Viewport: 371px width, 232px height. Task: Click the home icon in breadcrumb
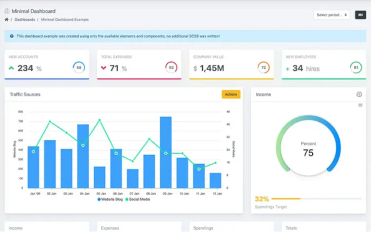(x=7, y=19)
